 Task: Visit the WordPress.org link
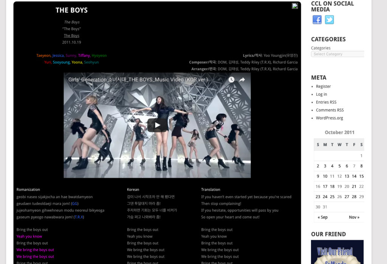pos(329,118)
